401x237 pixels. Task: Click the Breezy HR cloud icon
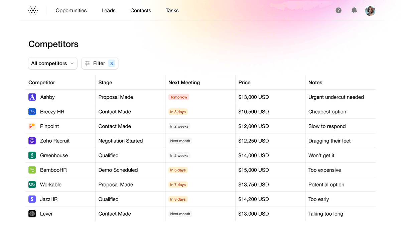pos(32,112)
